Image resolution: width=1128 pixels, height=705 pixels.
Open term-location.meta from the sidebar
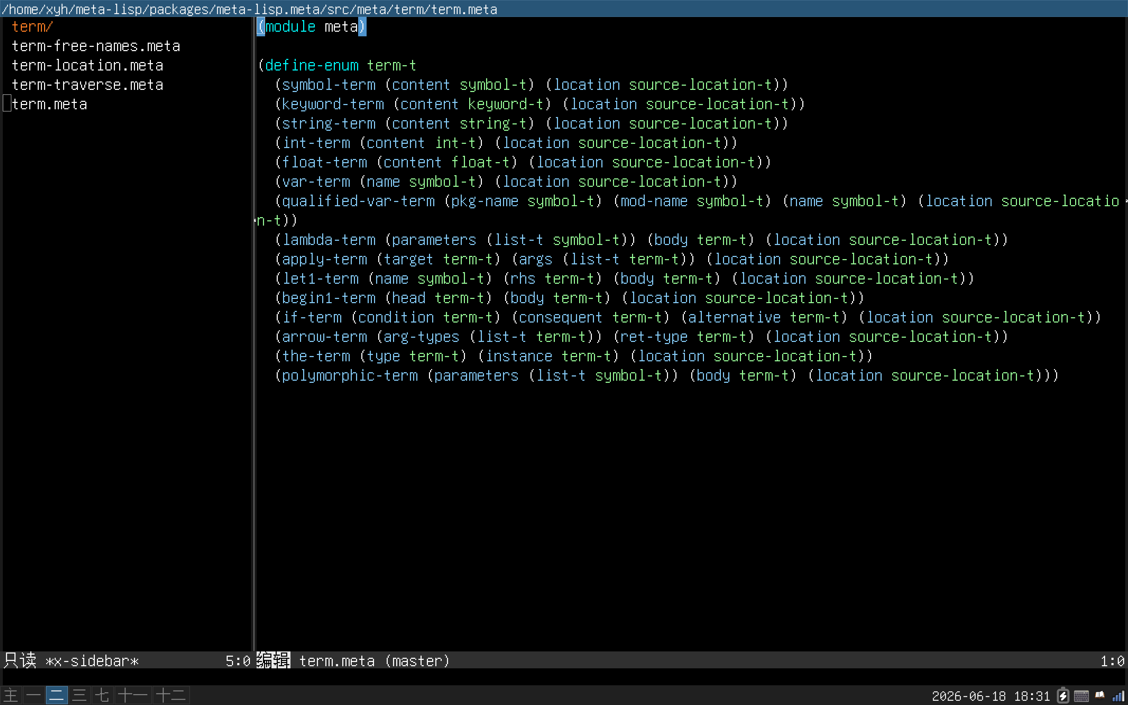tap(87, 65)
